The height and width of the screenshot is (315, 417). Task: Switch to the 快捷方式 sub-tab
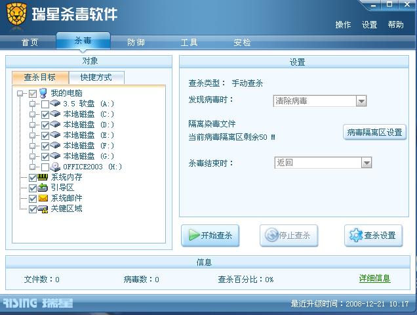click(96, 77)
